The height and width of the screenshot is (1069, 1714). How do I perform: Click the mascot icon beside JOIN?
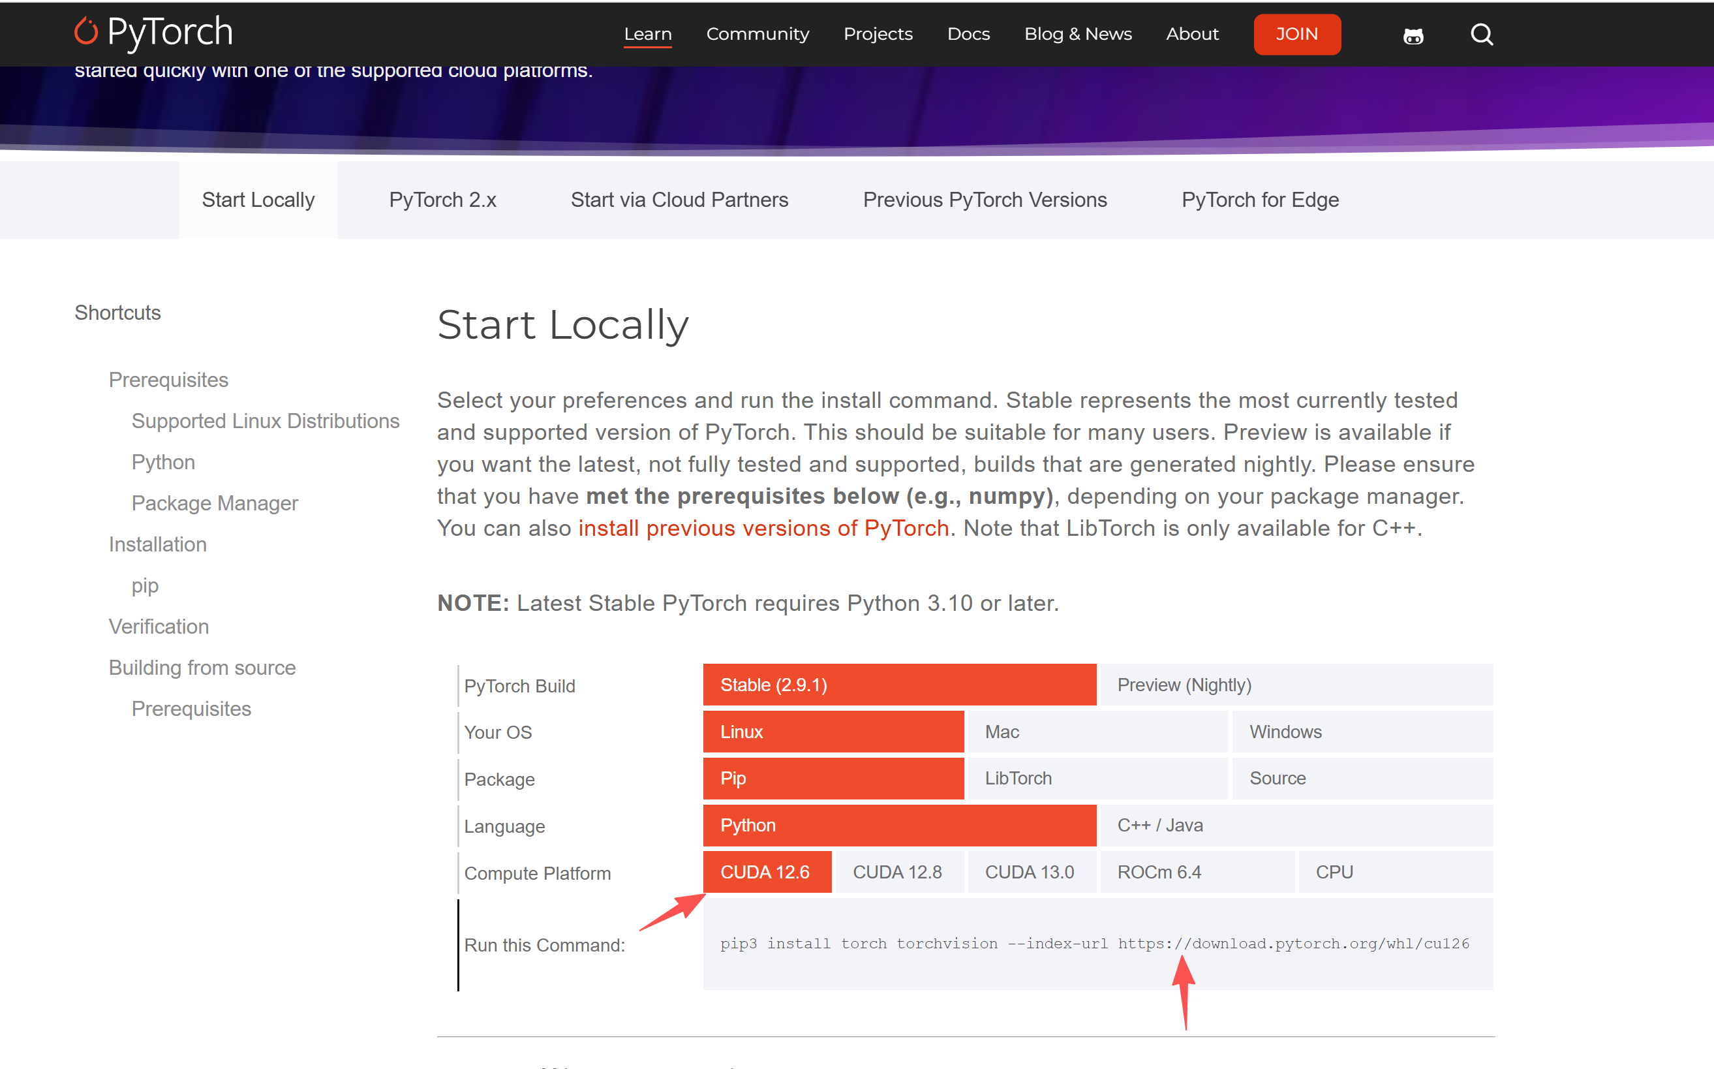(x=1413, y=35)
